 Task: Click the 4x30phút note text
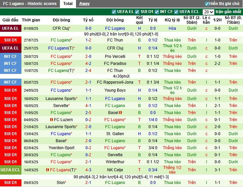pyautogui.click(x=121, y=76)
